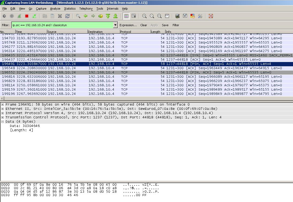Expand the Internet Protocol Version 4 row
Screen dimensions: 293x202
point(3,113)
